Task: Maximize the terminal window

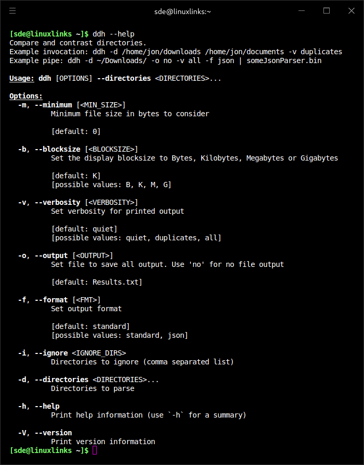Action: (327, 11)
